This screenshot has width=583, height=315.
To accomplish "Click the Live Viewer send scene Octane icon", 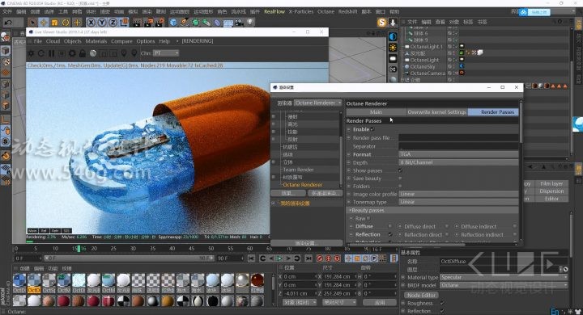I will pyautogui.click(x=31, y=53).
